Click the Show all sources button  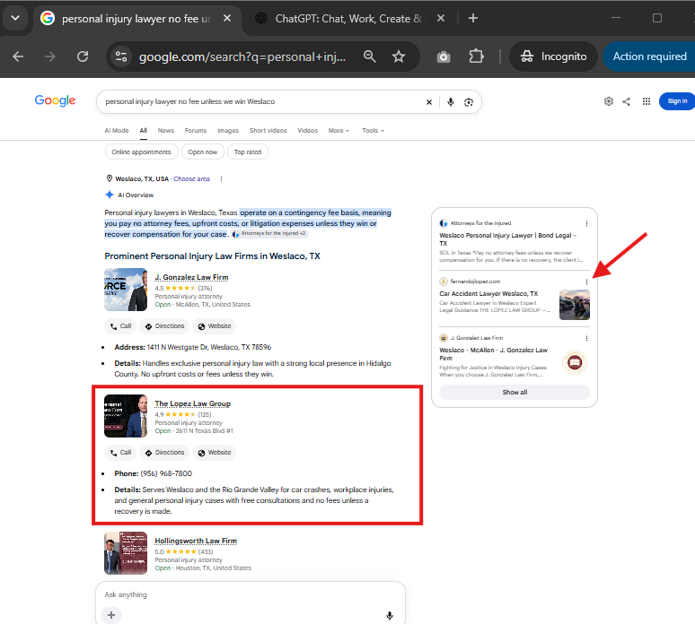tap(515, 392)
